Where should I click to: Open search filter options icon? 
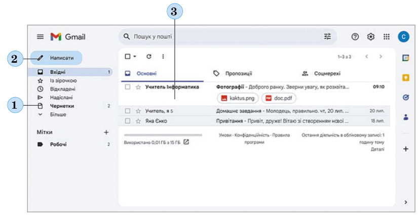[327, 36]
